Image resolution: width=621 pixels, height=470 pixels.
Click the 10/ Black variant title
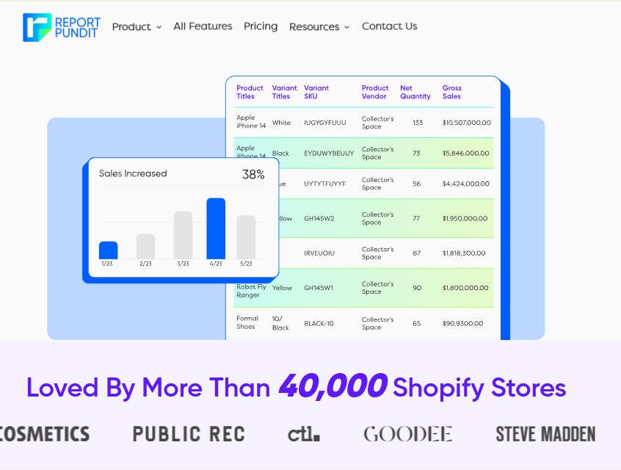point(280,323)
